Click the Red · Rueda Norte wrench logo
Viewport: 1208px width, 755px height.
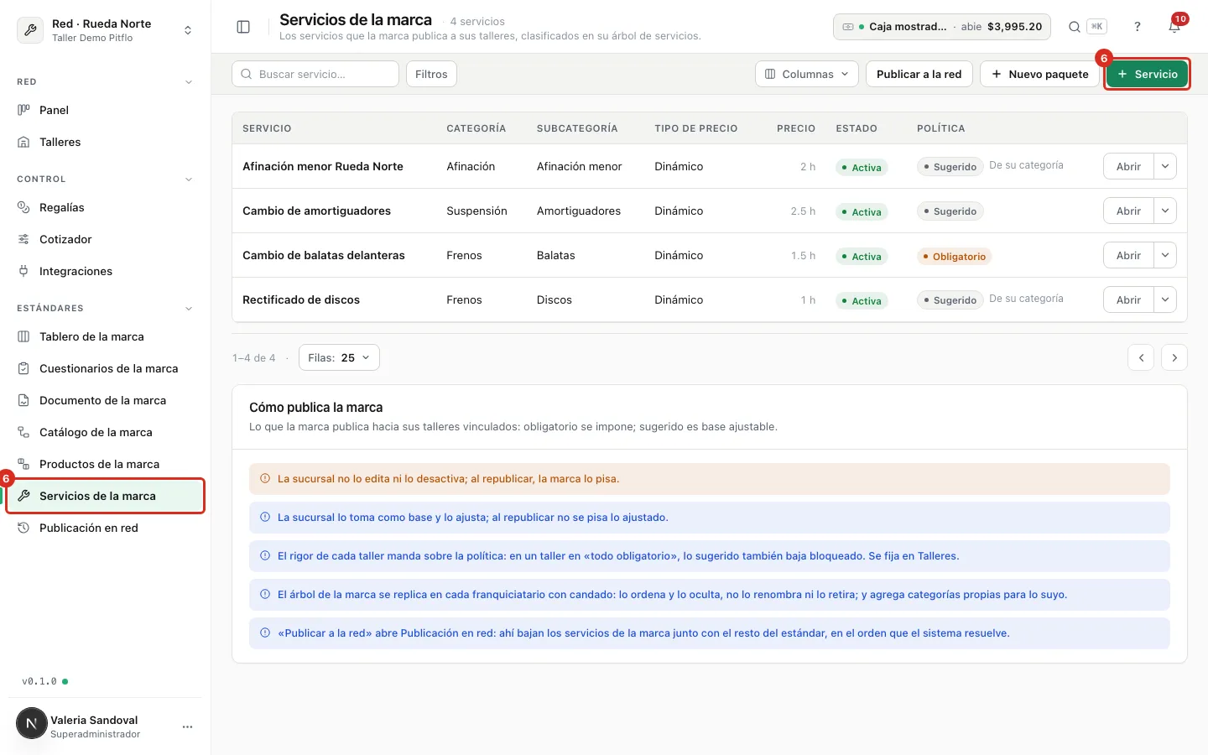31,30
